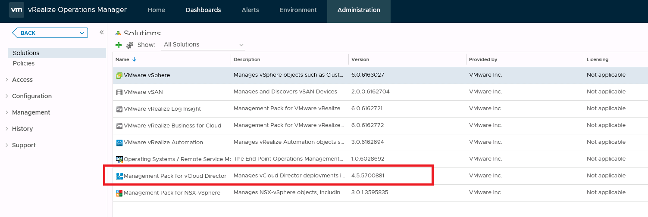Open Policies in the sidebar

coord(24,63)
